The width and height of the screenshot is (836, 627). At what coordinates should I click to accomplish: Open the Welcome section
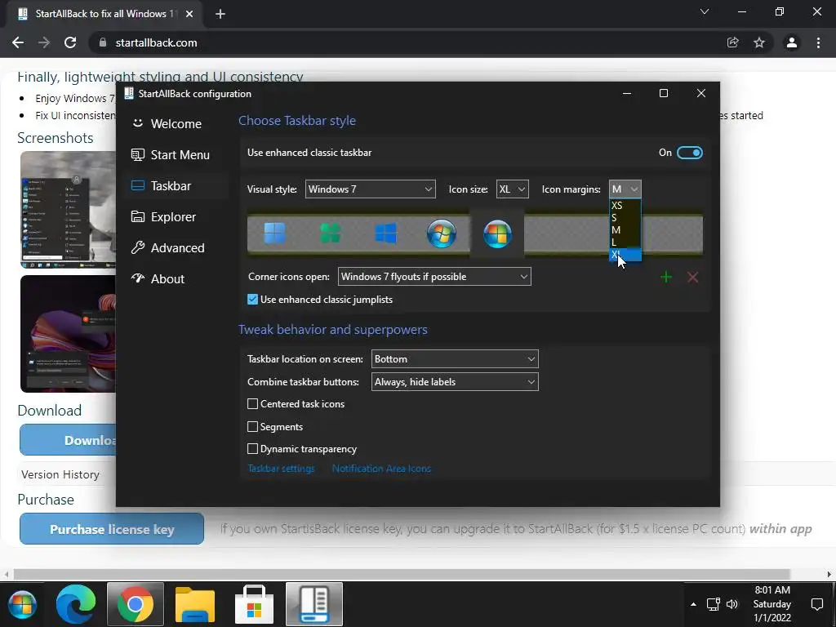176,124
